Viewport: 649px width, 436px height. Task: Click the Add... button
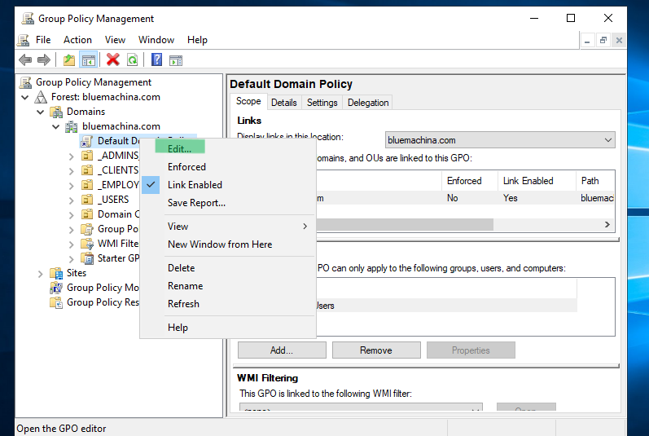click(282, 350)
